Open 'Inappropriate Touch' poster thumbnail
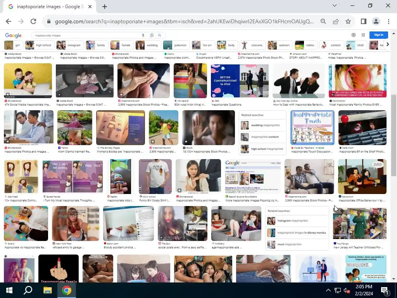 [312, 128]
